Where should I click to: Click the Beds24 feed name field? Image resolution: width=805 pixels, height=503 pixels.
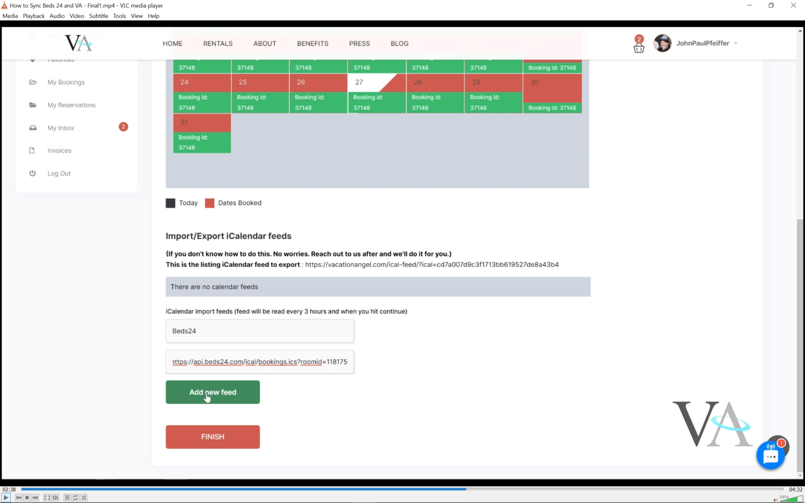[259, 331]
